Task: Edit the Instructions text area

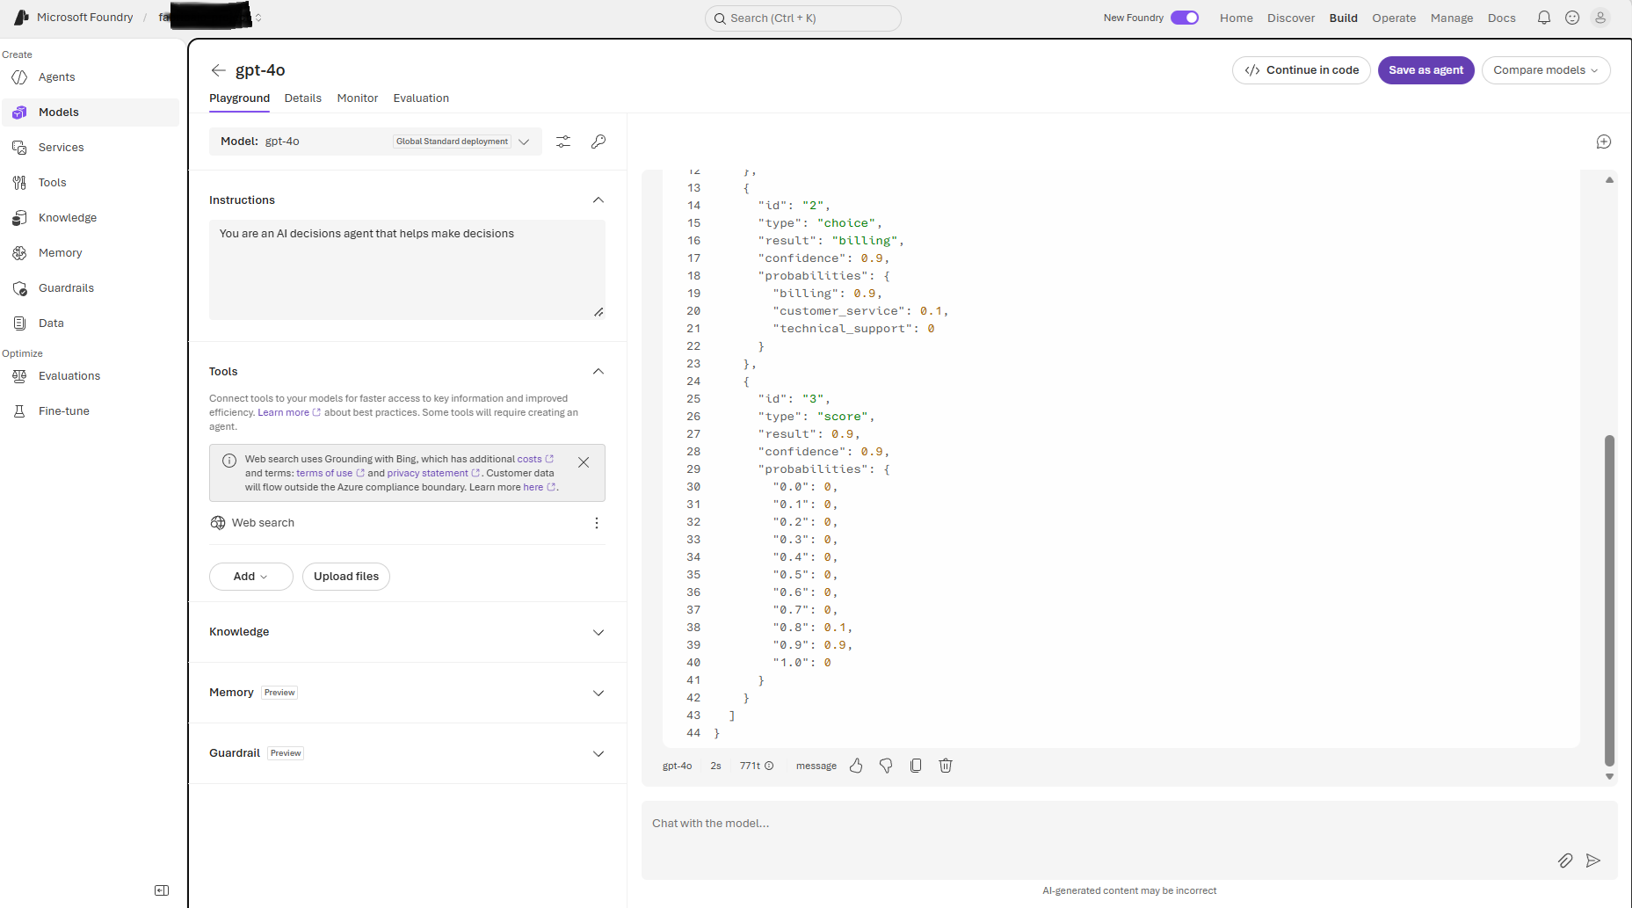Action: pos(407,270)
